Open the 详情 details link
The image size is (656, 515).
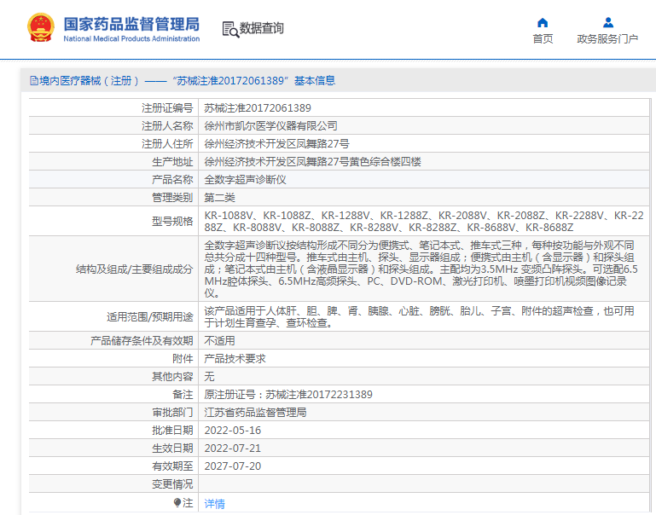(214, 504)
